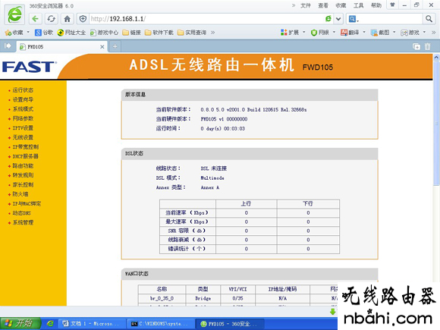This screenshot has height=330, width=440.
Task: Open the 收藏 menu in menu bar
Action: [341, 5]
